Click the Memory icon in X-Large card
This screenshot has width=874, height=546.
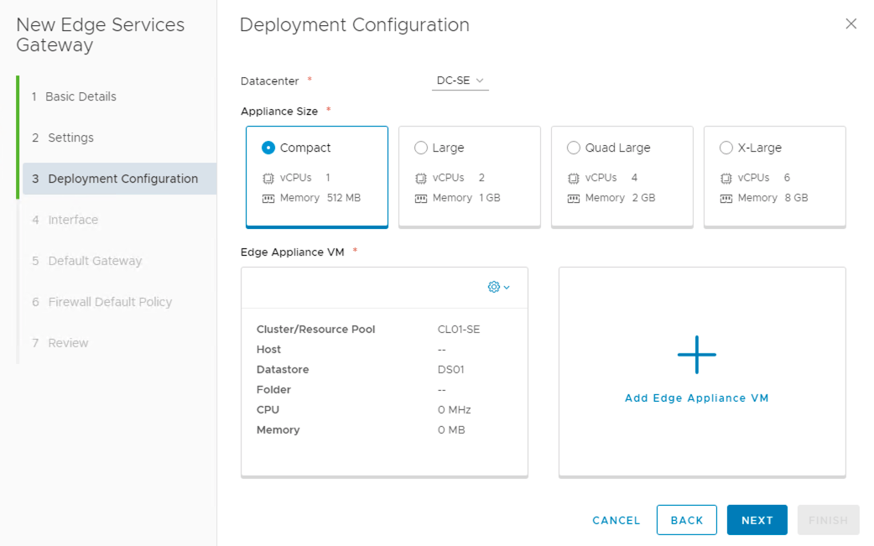[726, 199]
